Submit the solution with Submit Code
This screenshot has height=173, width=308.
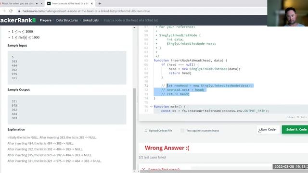click(x=295, y=130)
